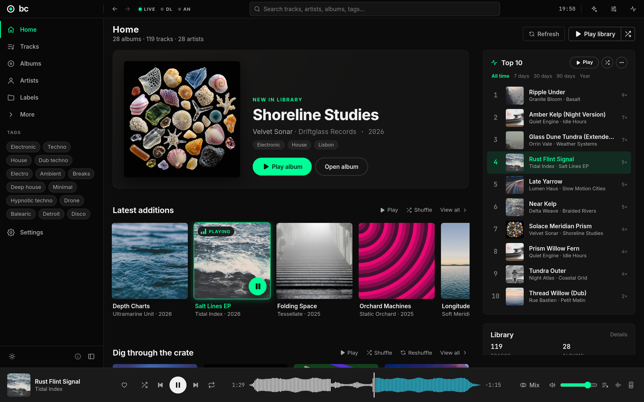Click the heart icon to favorite current track
Viewport: 644px width, 402px height.
(x=124, y=385)
